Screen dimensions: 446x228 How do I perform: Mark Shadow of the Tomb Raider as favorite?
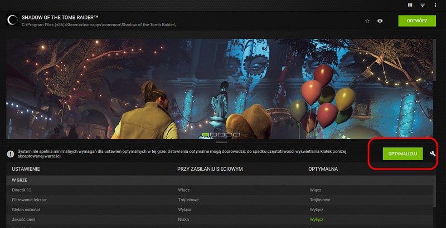367,21
